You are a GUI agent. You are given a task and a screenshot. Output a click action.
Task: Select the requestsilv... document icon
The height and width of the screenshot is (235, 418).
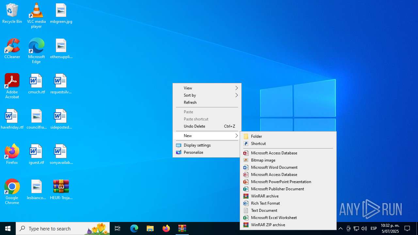coord(61,84)
